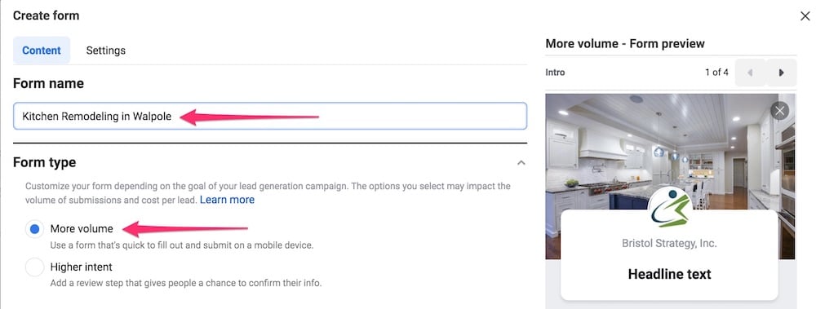The image size is (816, 309).
Task: Close the Create form dialog
Action: coord(805,16)
